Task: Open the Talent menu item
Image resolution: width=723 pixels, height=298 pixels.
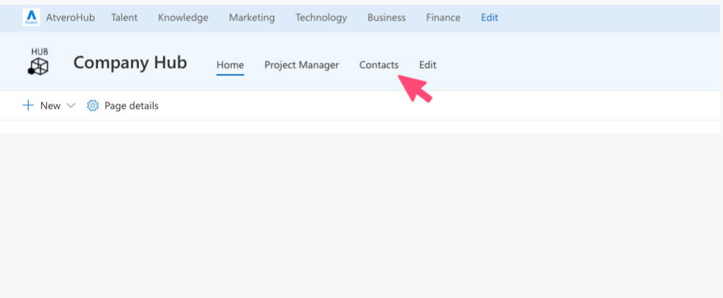Action: coord(124,18)
